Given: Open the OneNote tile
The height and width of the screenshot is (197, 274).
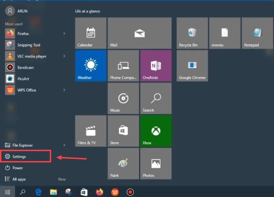Looking at the screenshot, I should tap(156, 66).
